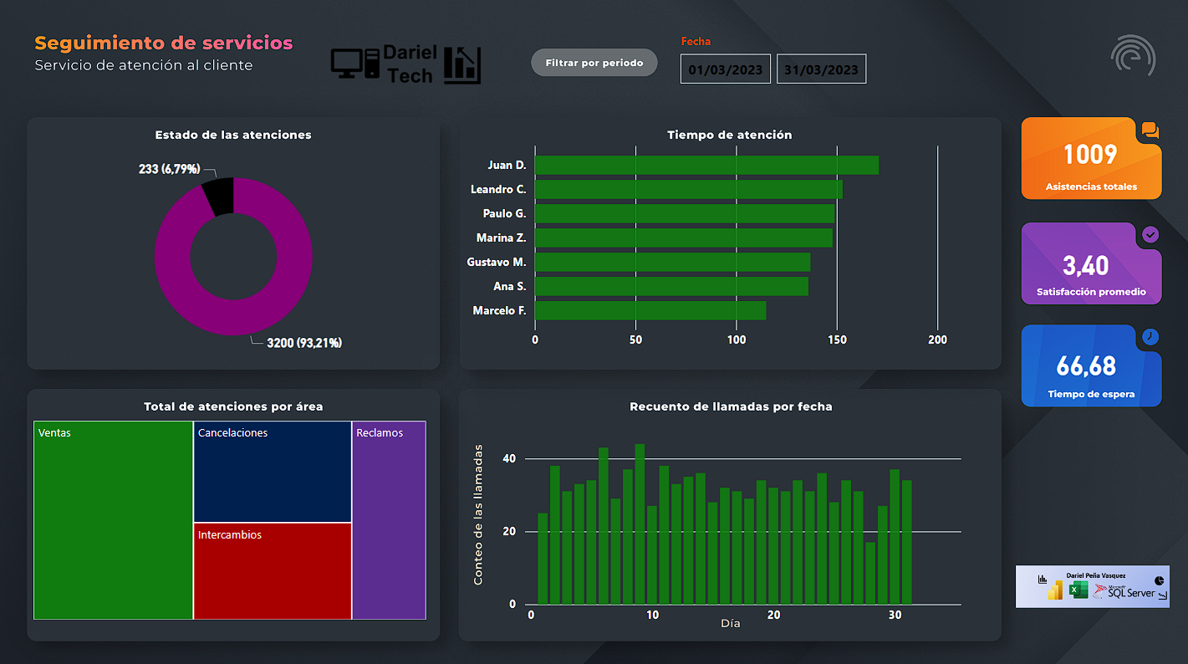Click the green Excel logo icon
Screen dimensions: 1188x664
coord(1078,590)
